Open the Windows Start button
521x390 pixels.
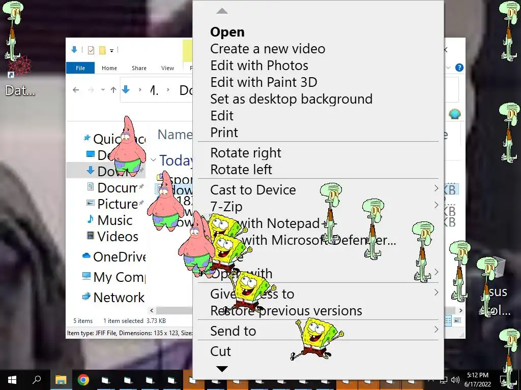click(x=12, y=380)
